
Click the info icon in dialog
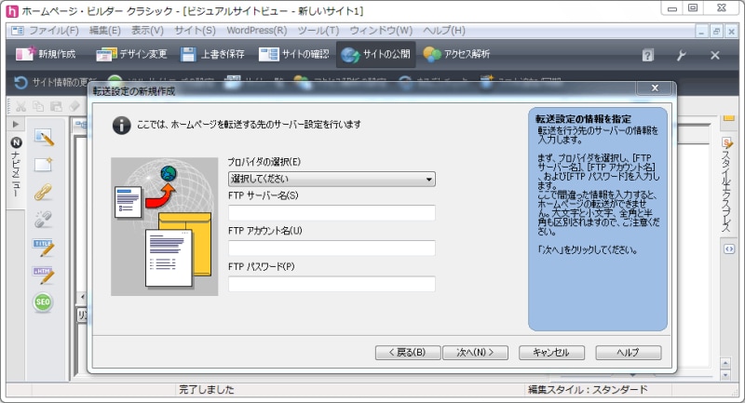click(122, 126)
